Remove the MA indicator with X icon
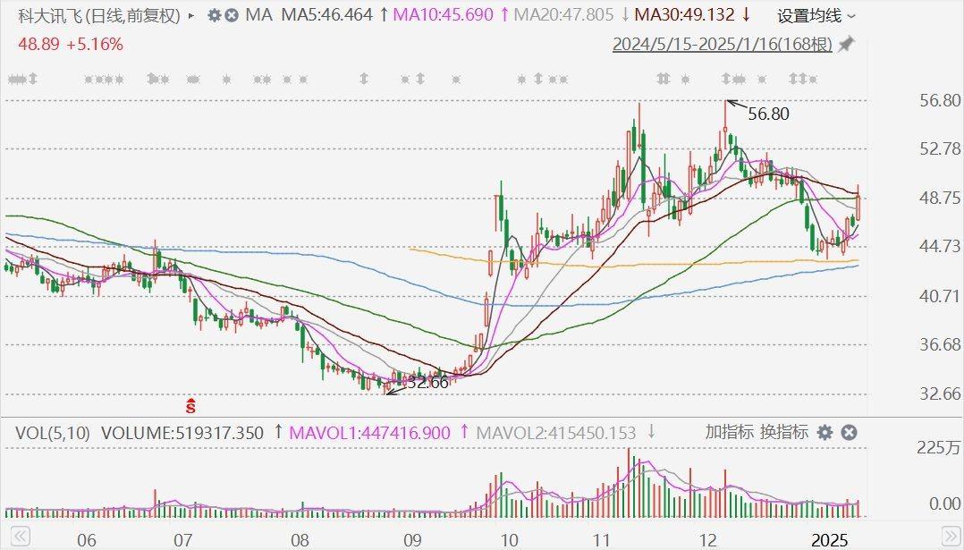Screen dimensions: 964x550 click(x=232, y=15)
